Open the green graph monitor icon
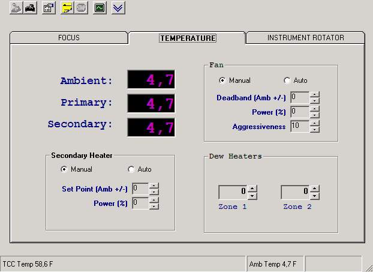Viewport: 373px width, 272px height. pos(100,8)
